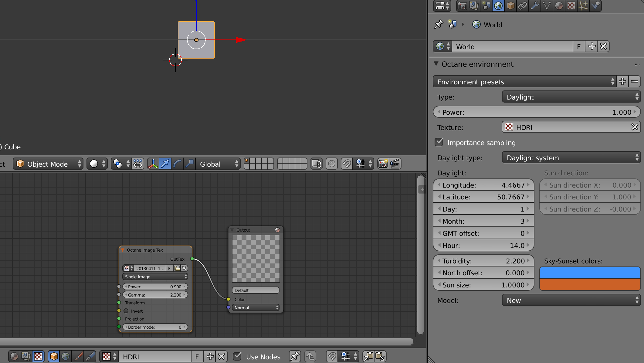Toggle Invert option in Octane Image Tex
Screen dimensions: 644x363
point(126,311)
